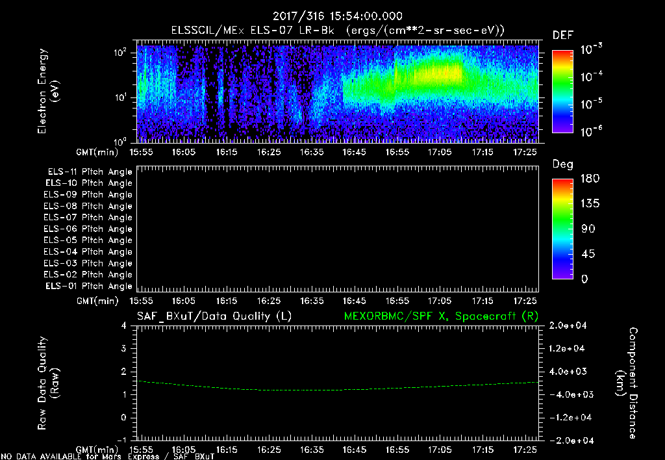Click the ELS-05 Pitch Angle label

tap(88, 240)
